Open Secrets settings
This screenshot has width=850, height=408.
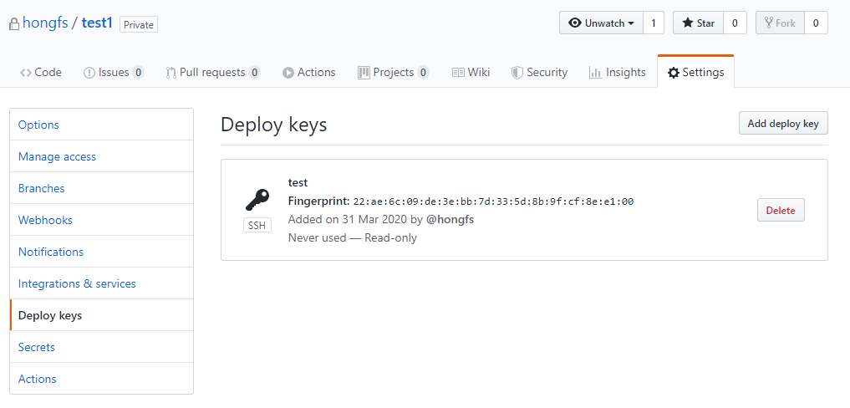pos(101,347)
